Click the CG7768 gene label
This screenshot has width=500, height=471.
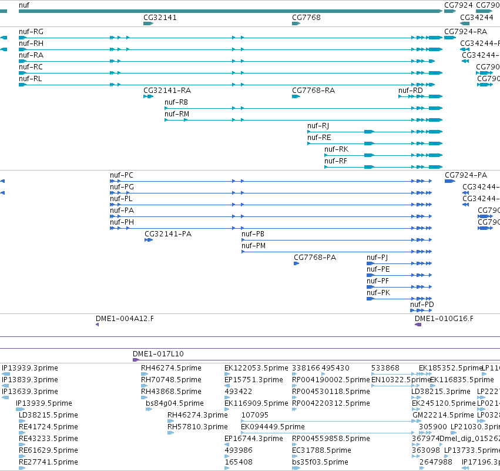(307, 18)
